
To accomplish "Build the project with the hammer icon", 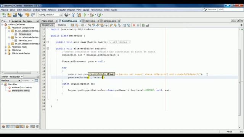I will (x=73, y=15).
